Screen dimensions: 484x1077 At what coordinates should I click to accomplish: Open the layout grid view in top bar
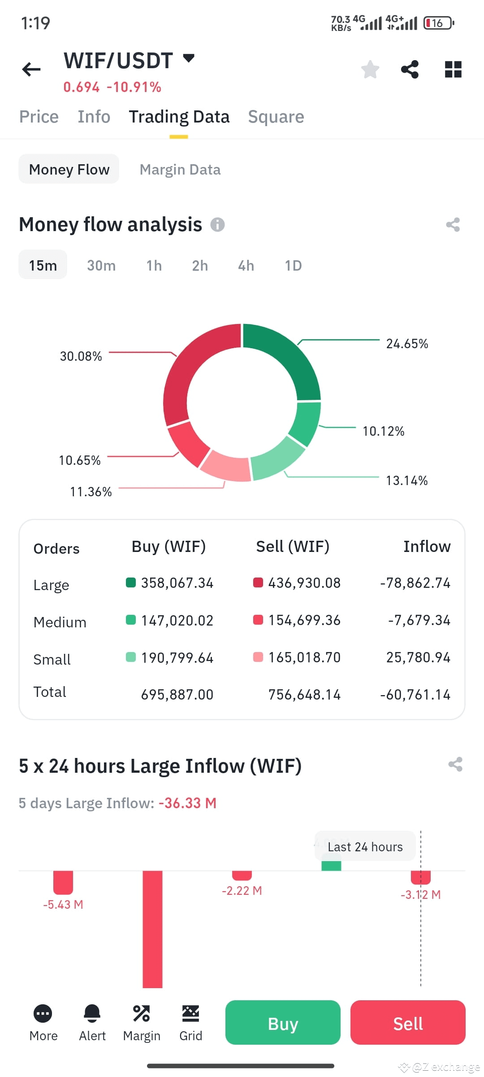point(452,68)
